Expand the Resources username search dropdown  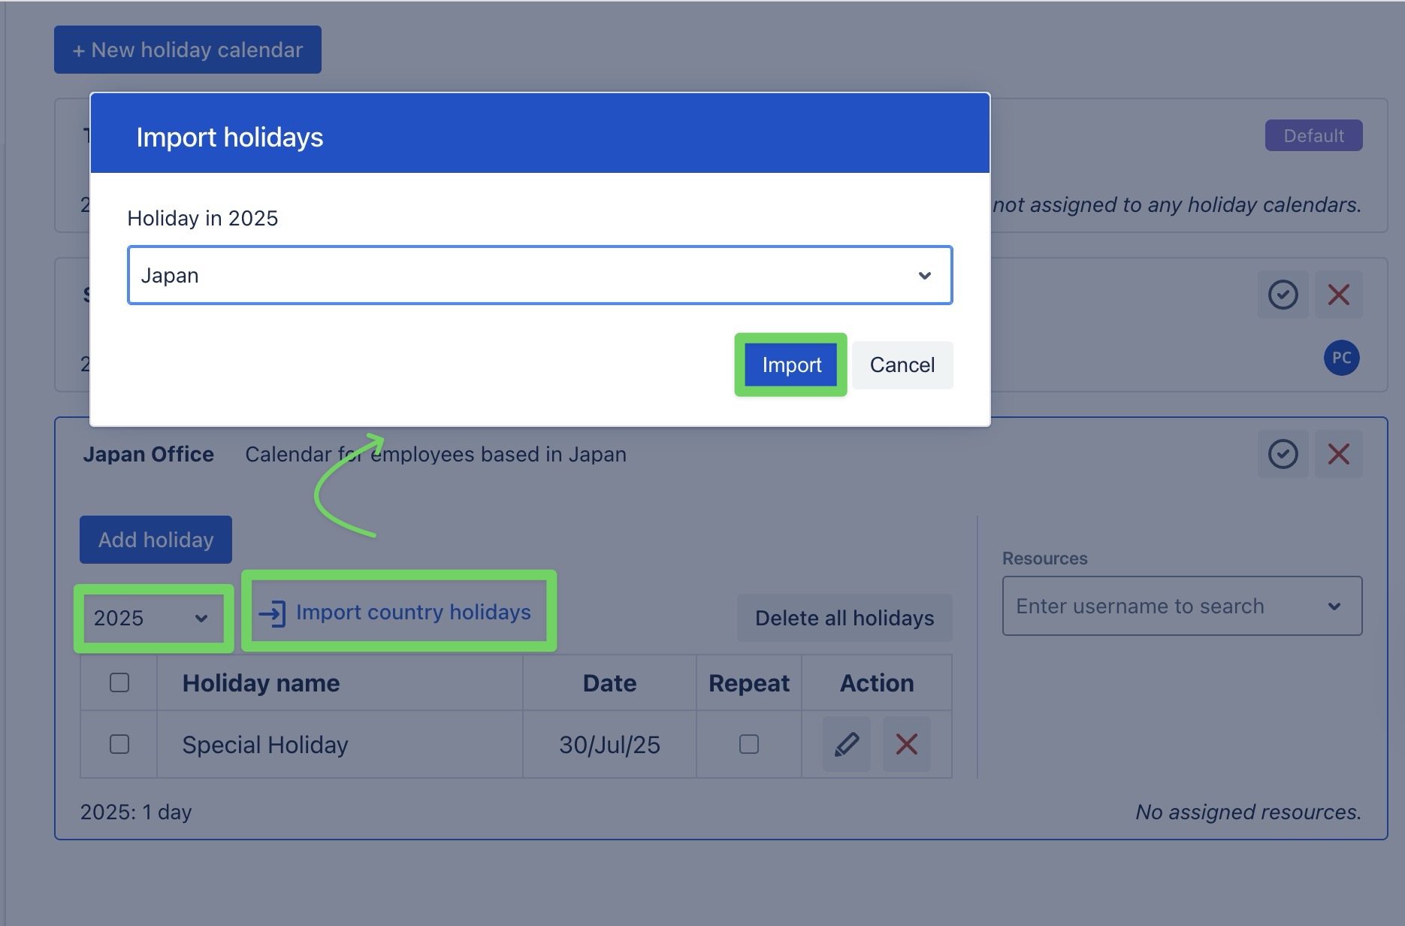[1181, 606]
